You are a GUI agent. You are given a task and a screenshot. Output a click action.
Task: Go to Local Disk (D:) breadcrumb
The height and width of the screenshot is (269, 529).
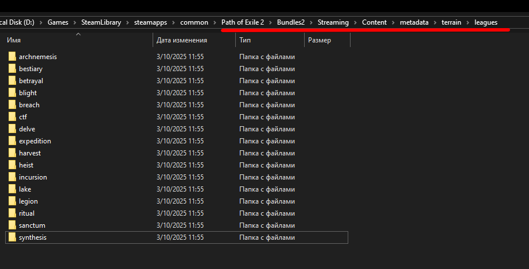17,22
